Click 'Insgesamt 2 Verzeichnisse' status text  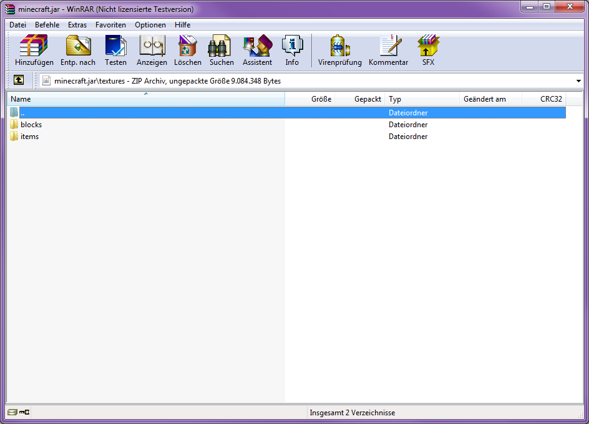point(353,413)
